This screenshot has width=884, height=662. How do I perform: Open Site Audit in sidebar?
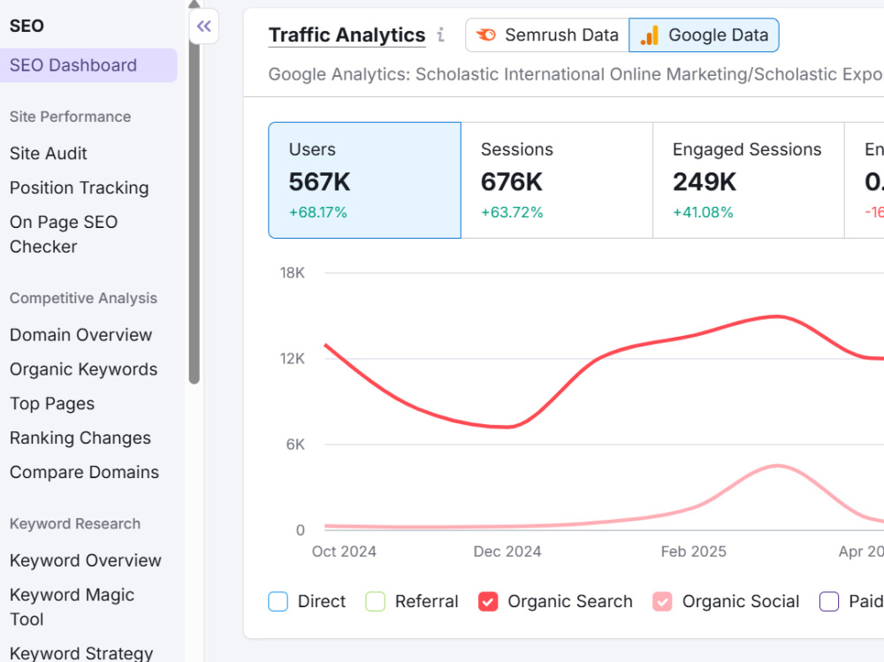click(49, 154)
